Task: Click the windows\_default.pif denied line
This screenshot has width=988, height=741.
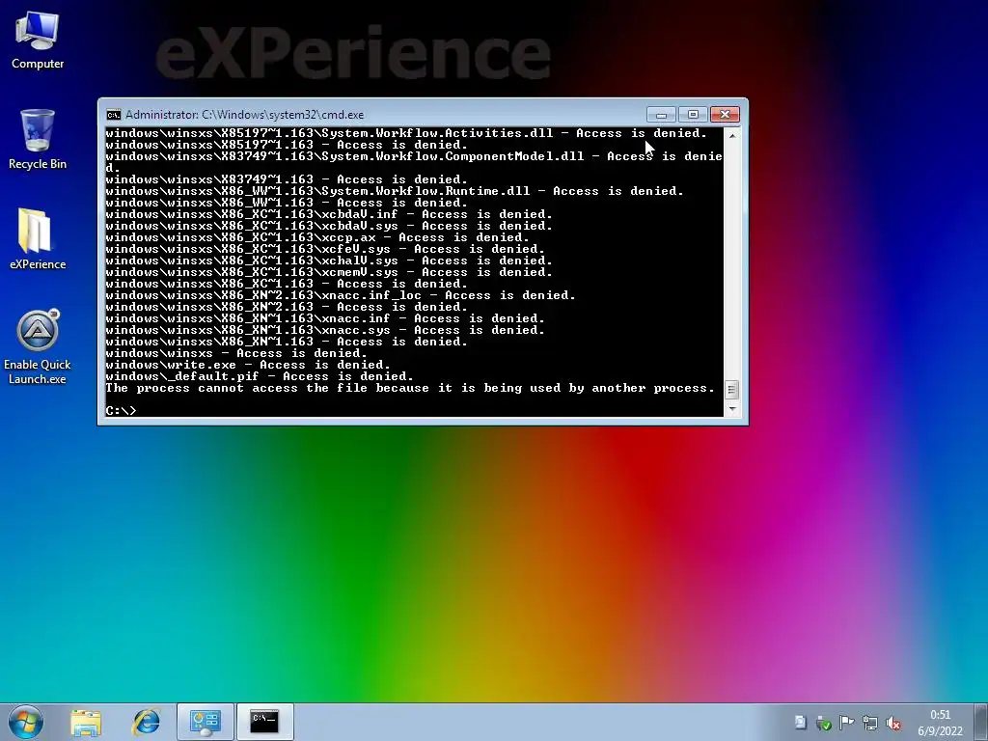Action: (x=260, y=376)
